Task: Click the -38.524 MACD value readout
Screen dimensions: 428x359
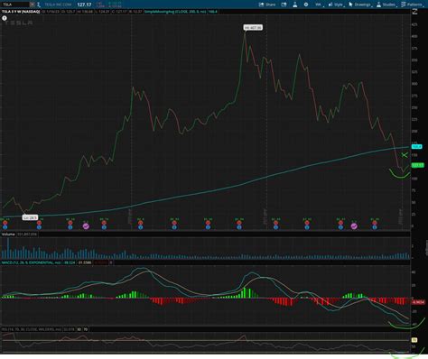Action: [x=70, y=262]
